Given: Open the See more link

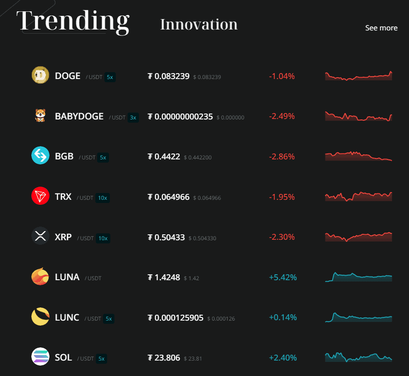Looking at the screenshot, I should pyautogui.click(x=381, y=28).
